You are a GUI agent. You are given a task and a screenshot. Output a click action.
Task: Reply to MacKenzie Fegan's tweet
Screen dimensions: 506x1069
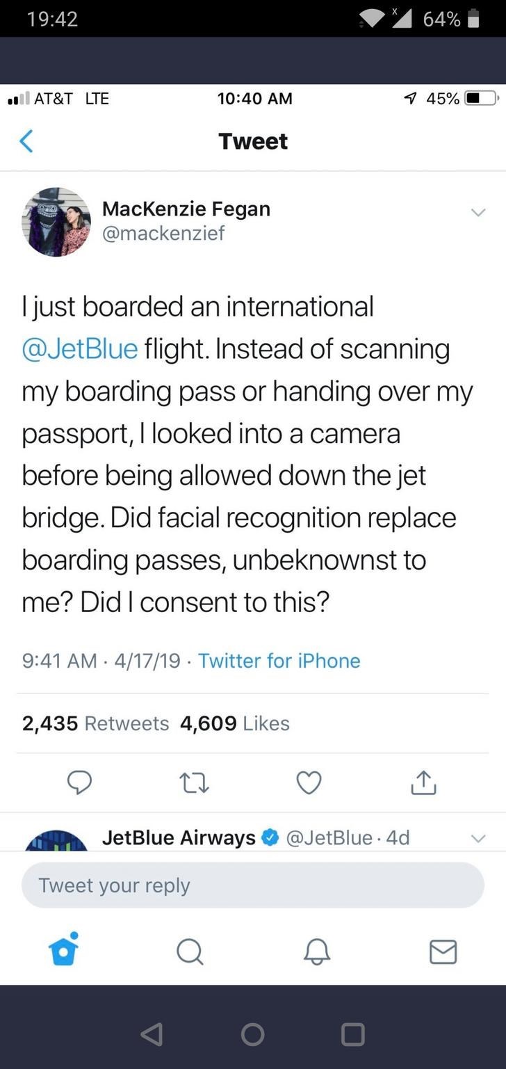pos(80,783)
